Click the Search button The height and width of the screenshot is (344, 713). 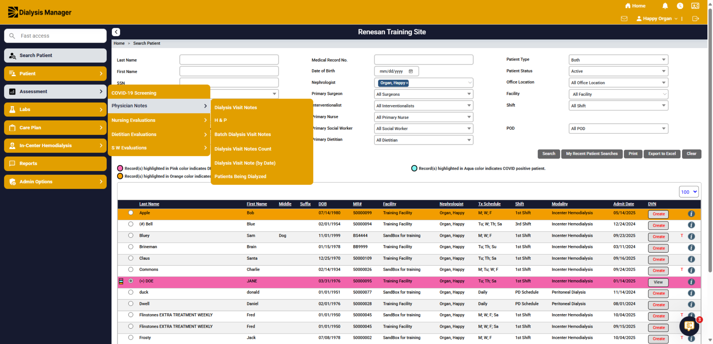[x=549, y=154]
